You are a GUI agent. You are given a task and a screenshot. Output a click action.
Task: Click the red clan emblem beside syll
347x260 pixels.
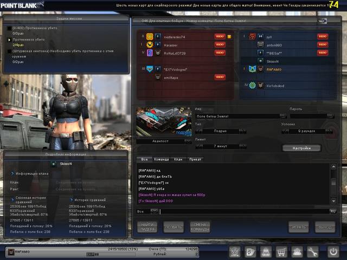coord(253,36)
